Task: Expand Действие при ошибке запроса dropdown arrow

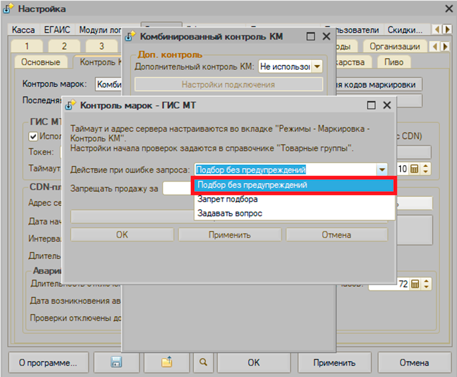Action: (382, 170)
